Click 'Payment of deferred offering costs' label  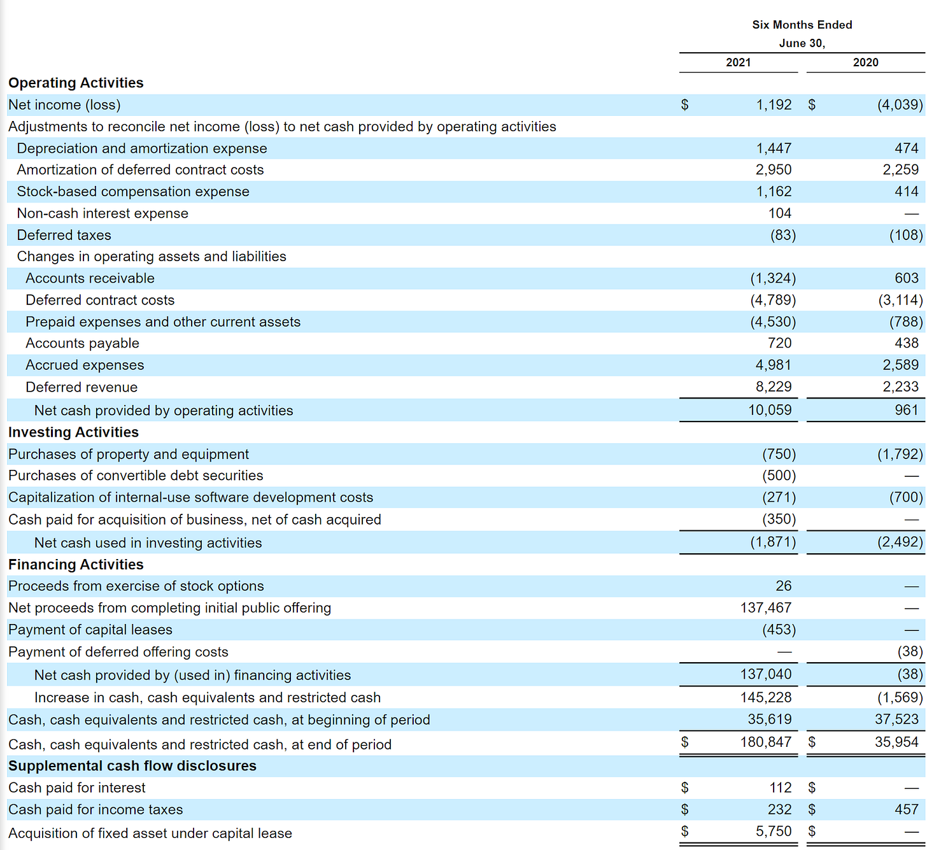(x=118, y=652)
